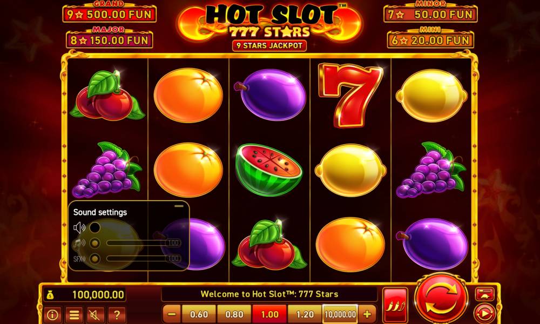Collapse the Sound settings panel
The height and width of the screenshot is (324, 540).
point(179,206)
